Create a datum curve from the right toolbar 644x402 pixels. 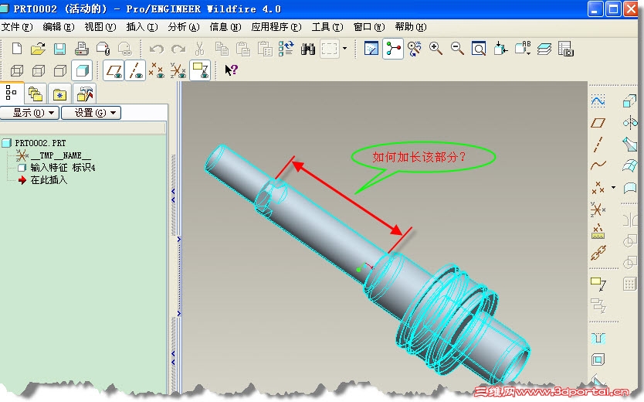point(598,165)
